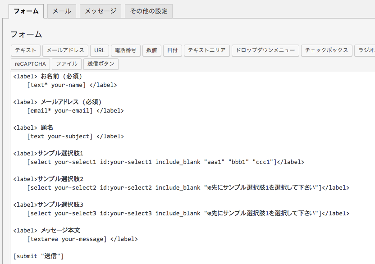
Task: Click the [email* your-email] line
Action: point(75,111)
